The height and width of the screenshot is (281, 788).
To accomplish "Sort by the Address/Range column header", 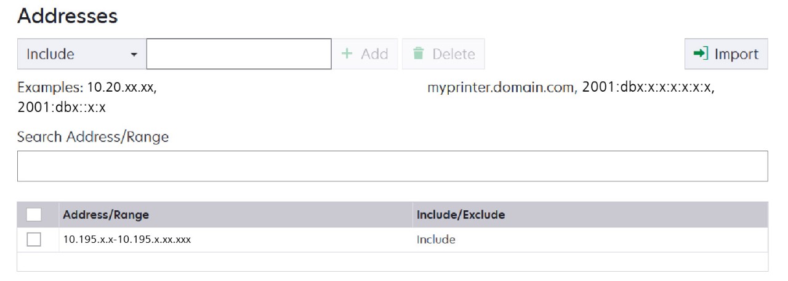I will [x=106, y=215].
